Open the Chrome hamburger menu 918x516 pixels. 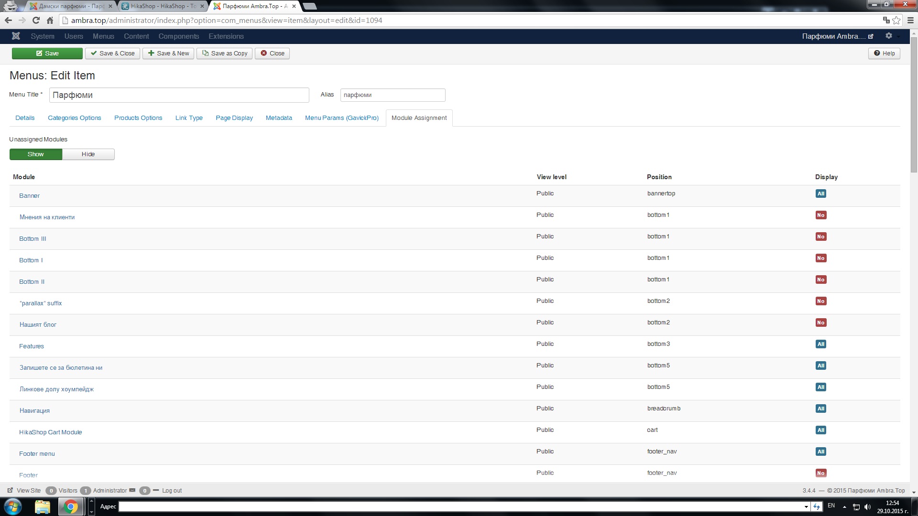[910, 20]
